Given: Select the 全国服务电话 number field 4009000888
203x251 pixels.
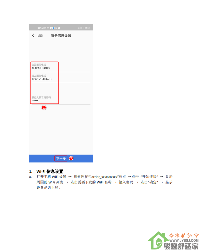Looking at the screenshot, I should click(x=61, y=67).
